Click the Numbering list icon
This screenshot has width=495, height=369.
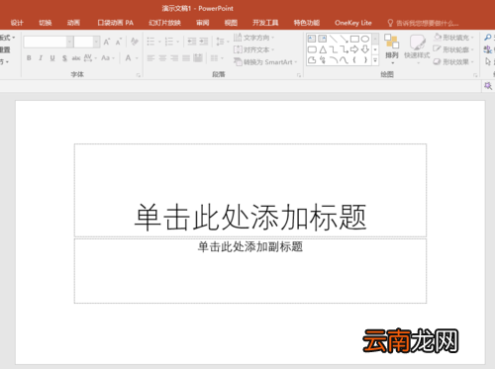click(169, 42)
